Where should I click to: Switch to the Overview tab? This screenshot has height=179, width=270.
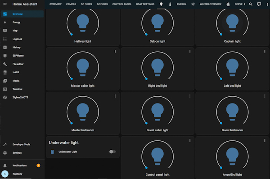[55, 4]
